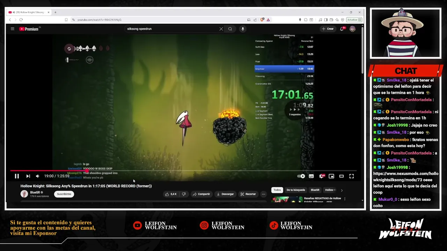
Task: Go back in the browser
Action: pyautogui.click(x=10, y=20)
